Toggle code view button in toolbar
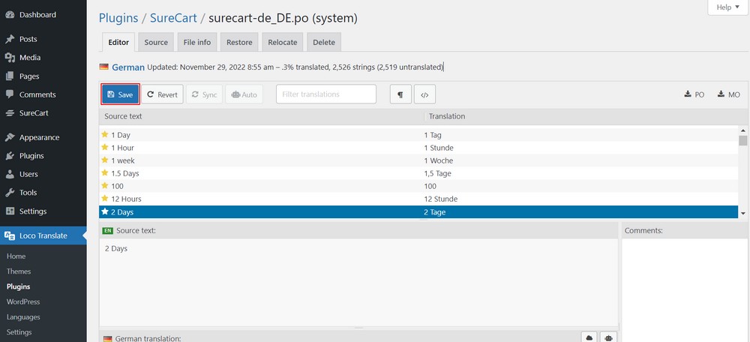This screenshot has width=750, height=342. pos(424,94)
